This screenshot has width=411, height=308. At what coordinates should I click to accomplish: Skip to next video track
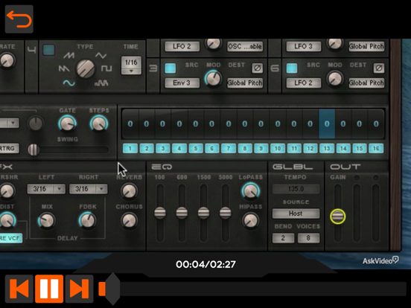pos(80,289)
